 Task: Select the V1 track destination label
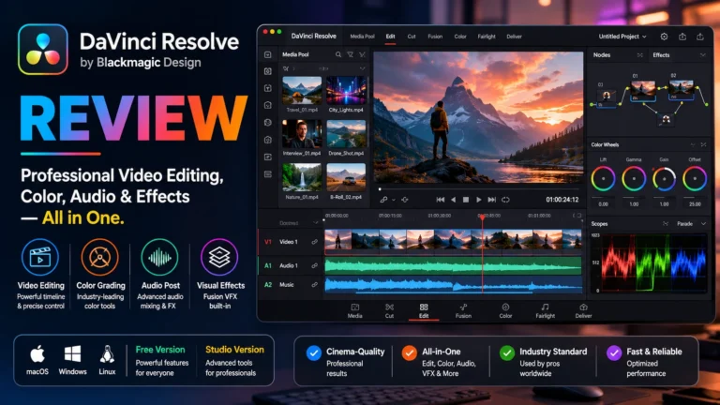268,242
